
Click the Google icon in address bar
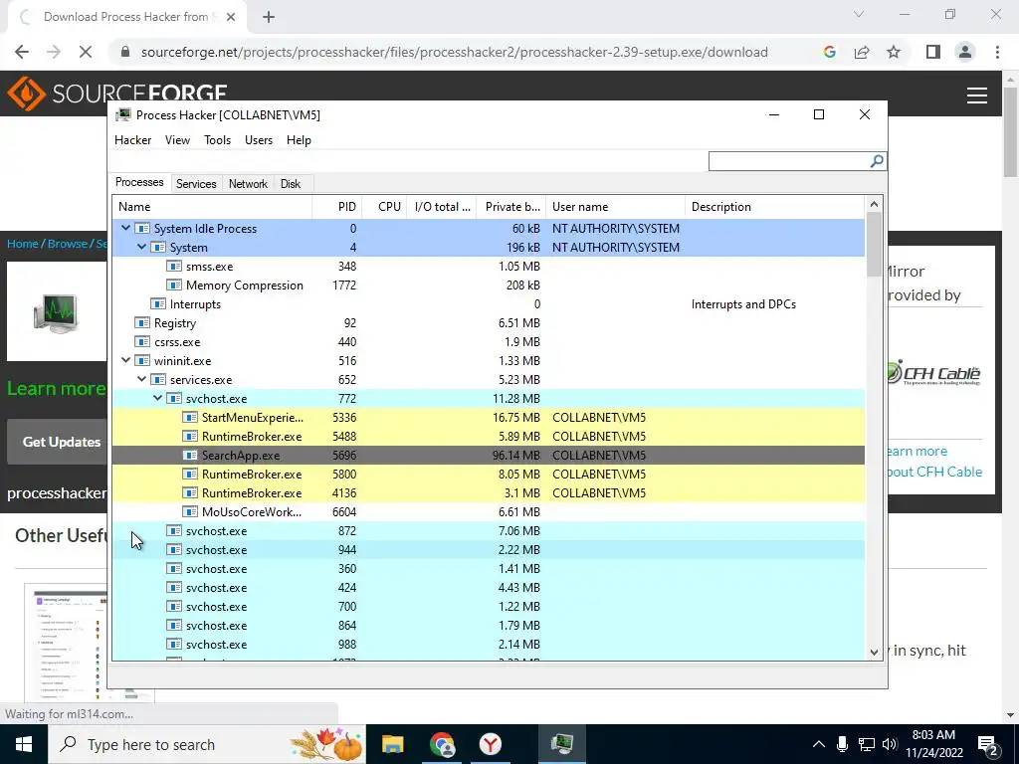tap(829, 52)
